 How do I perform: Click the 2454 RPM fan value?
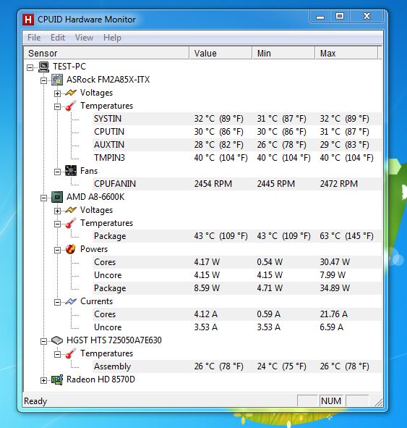(x=213, y=184)
